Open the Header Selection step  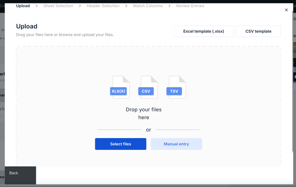pos(103,6)
